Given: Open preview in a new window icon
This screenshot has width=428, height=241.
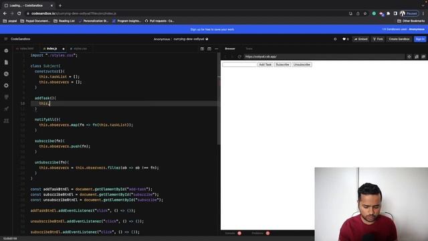Looking at the screenshot, I should (x=423, y=56).
